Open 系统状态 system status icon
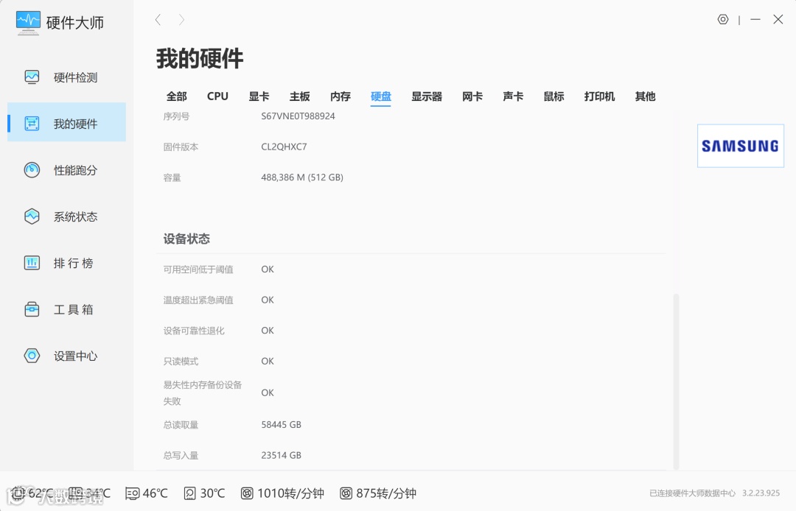The image size is (796, 511). (x=32, y=216)
